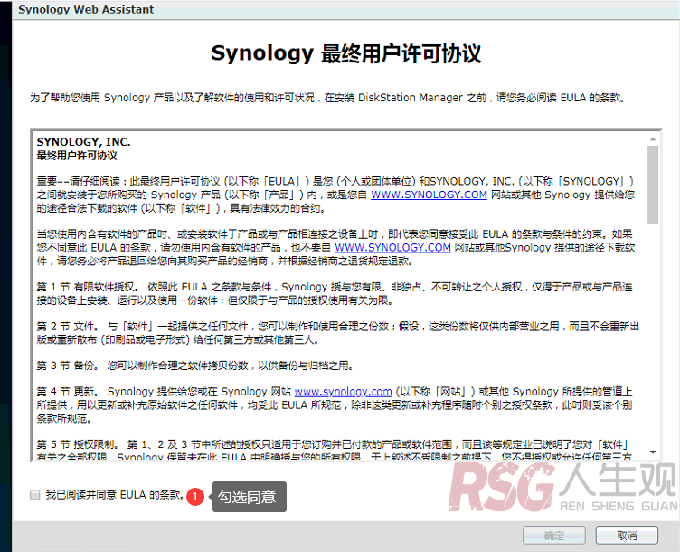Check the 我已阅读并同意 EULA 的条款 checkbox
Viewport: 680px width, 552px height.
click(34, 495)
